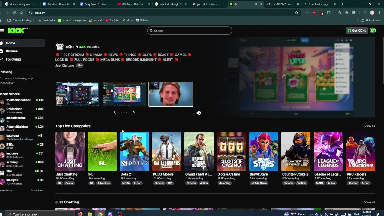Switch to the Download history tab

point(320,4)
